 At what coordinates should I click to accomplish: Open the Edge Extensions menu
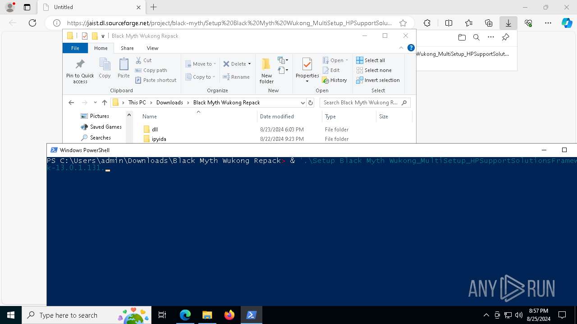[427, 23]
